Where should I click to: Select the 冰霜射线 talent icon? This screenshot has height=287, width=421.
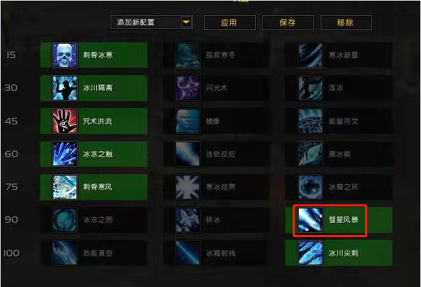click(x=188, y=253)
